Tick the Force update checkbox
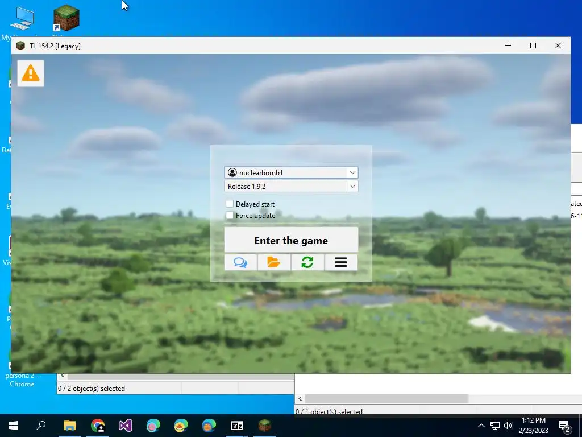 tap(230, 215)
